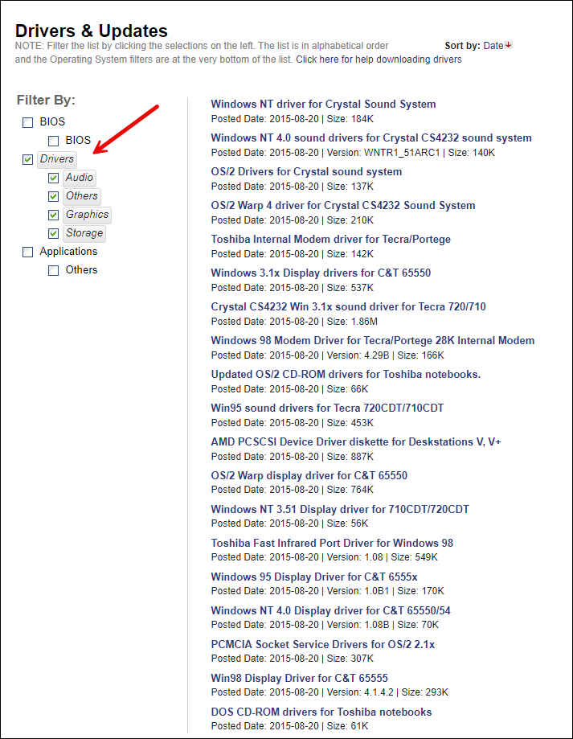This screenshot has height=739, width=573.
Task: Check the top-level BIOS filter checkbox
Action: click(x=28, y=122)
